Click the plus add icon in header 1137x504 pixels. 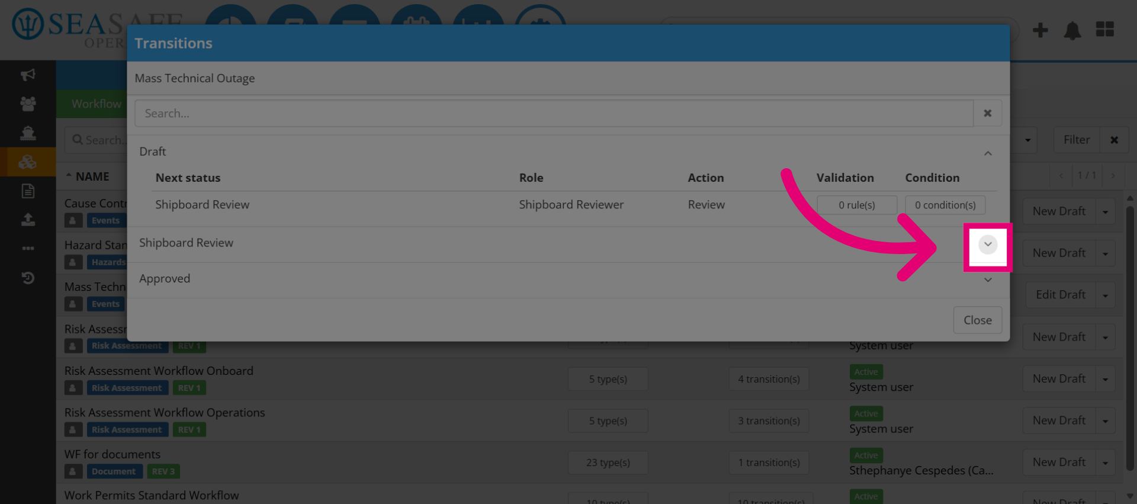pos(1040,30)
